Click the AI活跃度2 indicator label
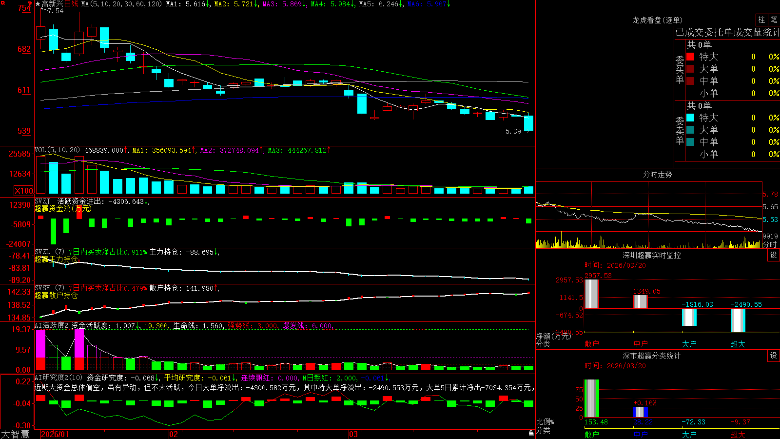780x439 pixels. [52, 326]
